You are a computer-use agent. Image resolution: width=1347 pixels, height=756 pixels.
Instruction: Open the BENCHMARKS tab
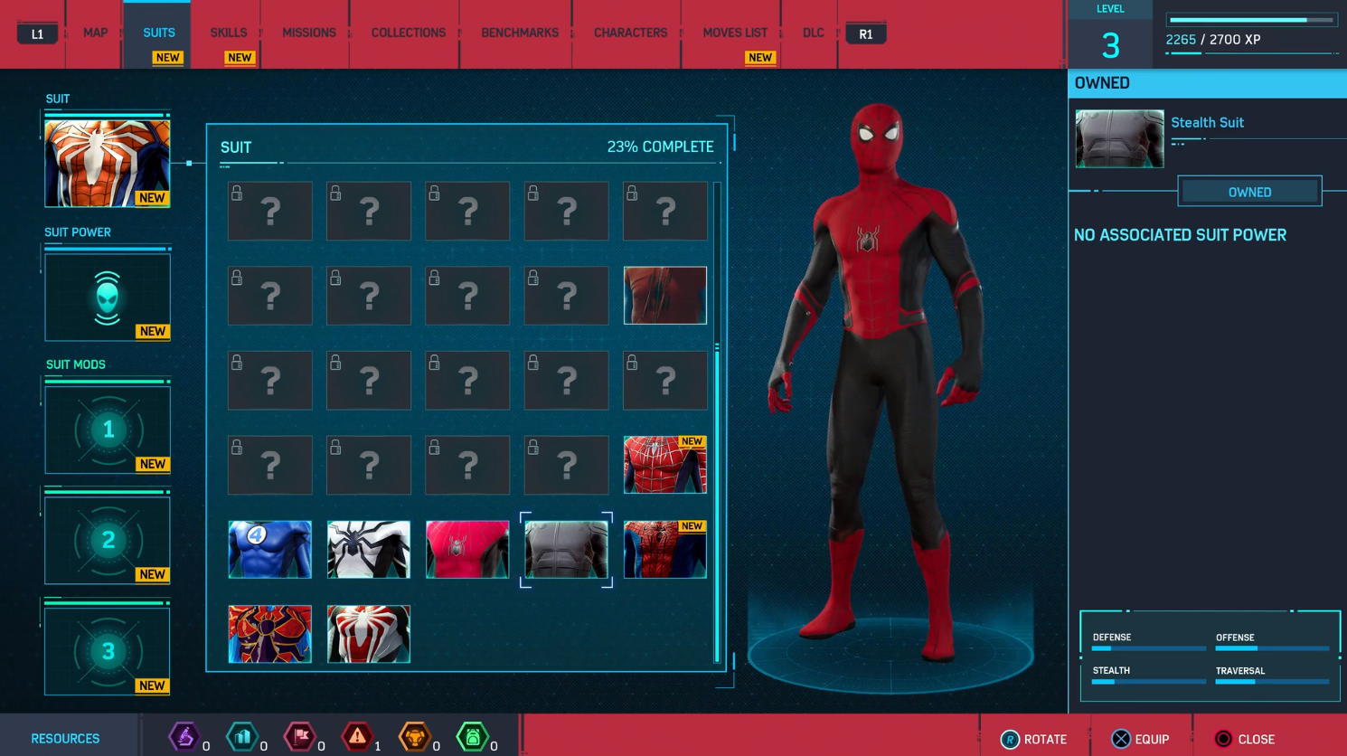coord(520,33)
